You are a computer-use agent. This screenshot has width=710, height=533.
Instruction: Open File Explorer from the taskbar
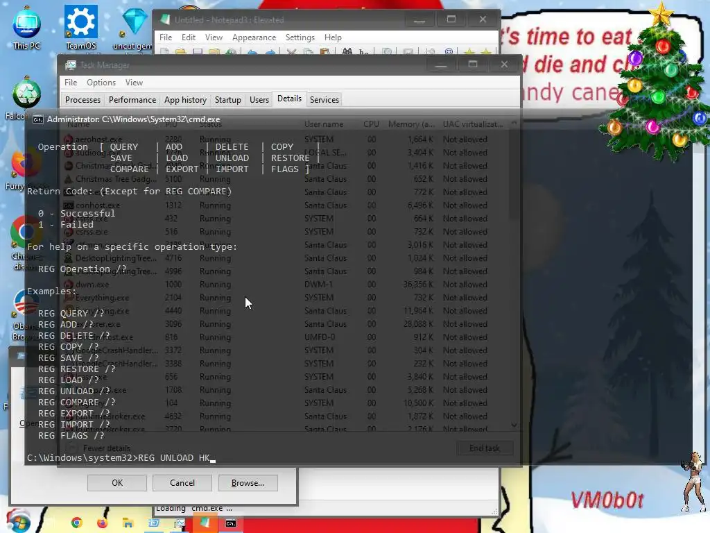pyautogui.click(x=128, y=523)
